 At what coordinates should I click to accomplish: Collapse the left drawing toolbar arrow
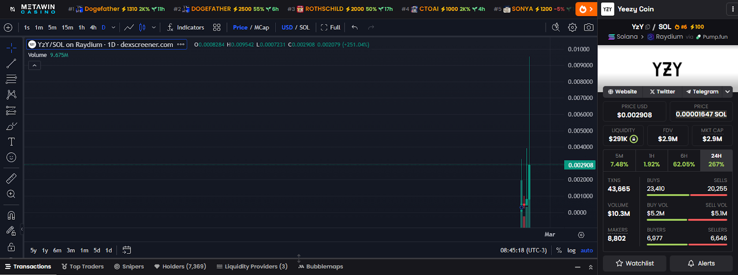[x=22, y=229]
